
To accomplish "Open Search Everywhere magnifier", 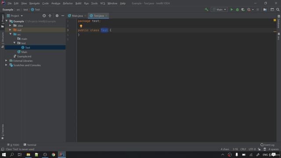I will tap(278, 10).
